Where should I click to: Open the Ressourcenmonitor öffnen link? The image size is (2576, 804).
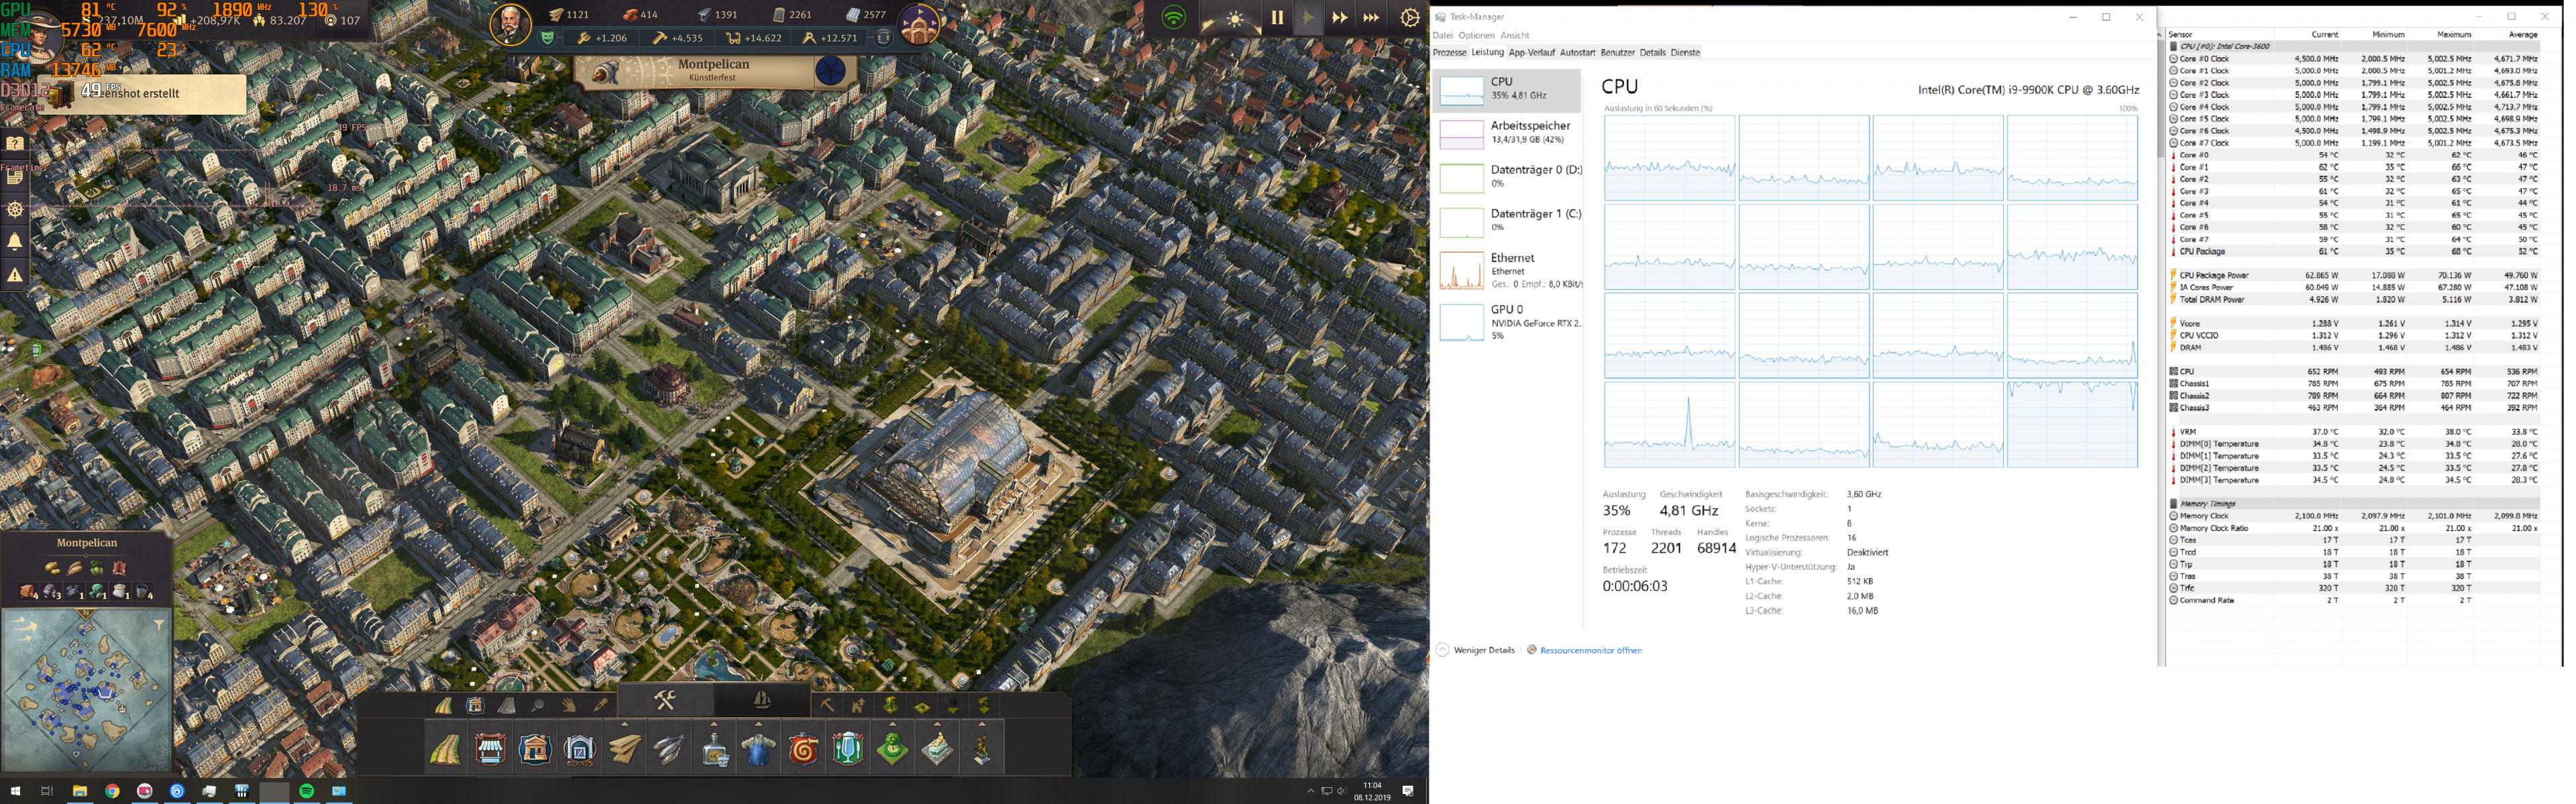(1590, 650)
